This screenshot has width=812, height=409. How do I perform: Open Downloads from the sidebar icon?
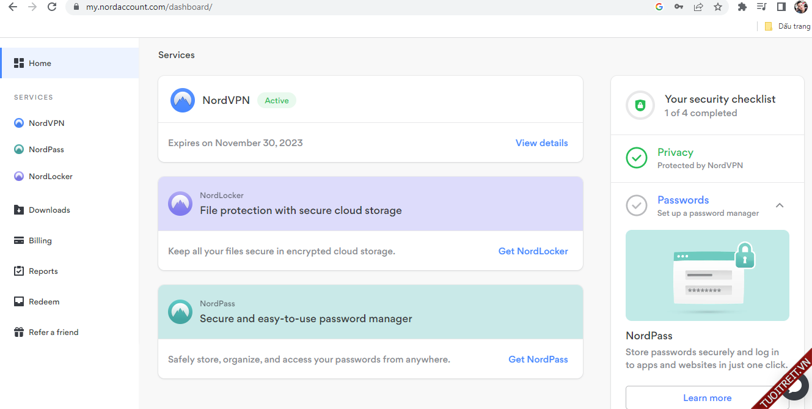tap(19, 210)
